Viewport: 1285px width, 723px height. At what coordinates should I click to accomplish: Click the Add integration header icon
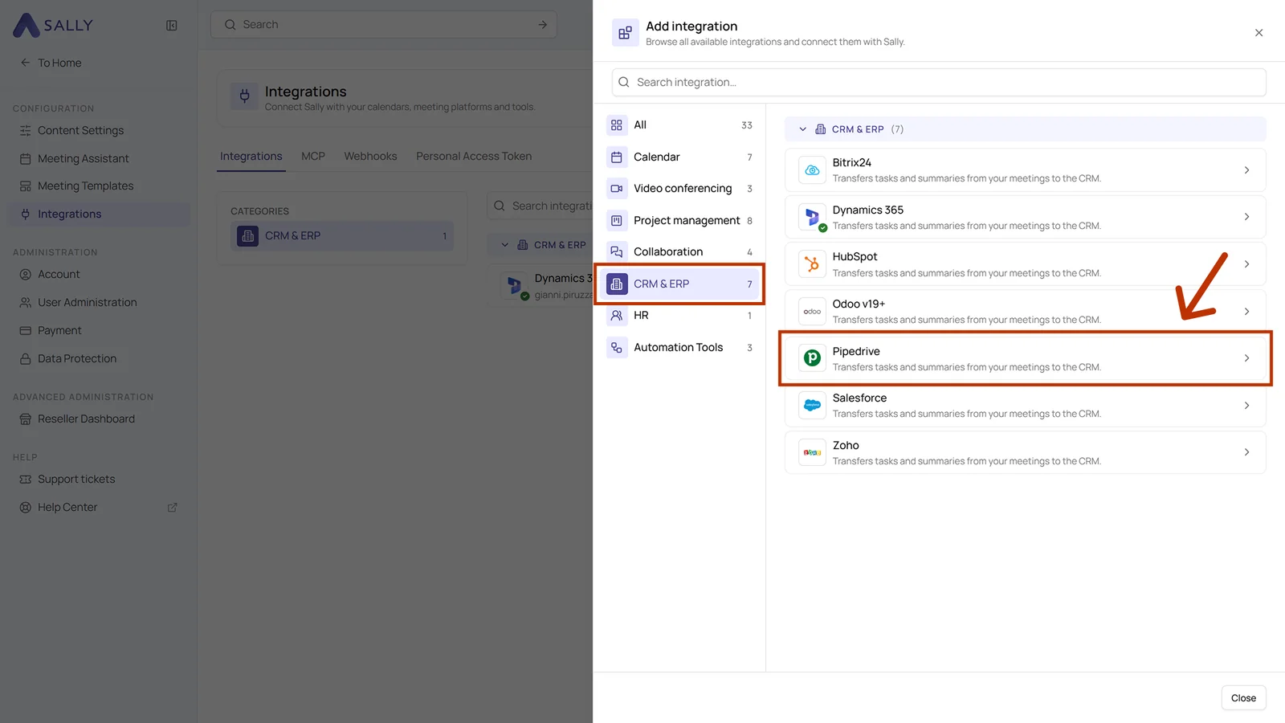(x=625, y=33)
